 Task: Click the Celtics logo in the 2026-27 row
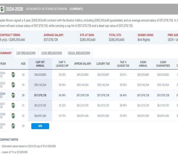(13, 95)
